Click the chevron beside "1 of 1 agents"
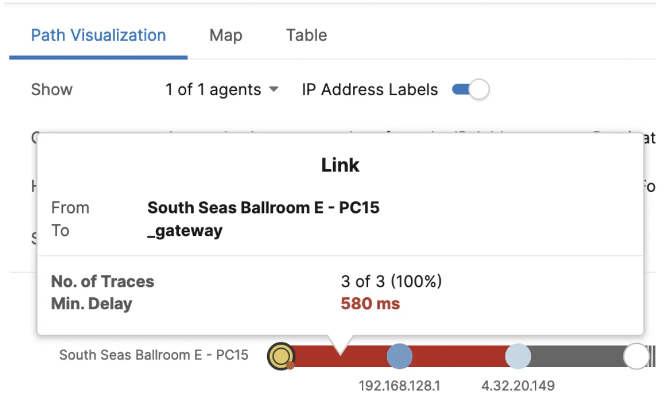Viewport: 666px width, 398px height. (x=274, y=89)
